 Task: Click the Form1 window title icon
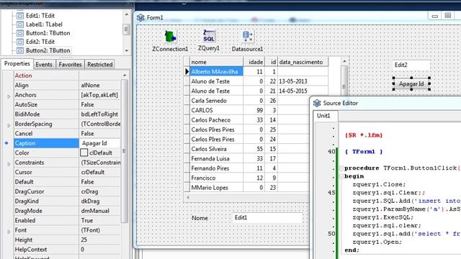pos(140,17)
